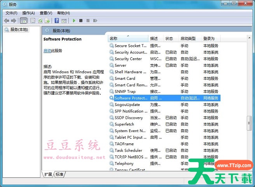Screen dimensions: 255x187
Task: Click the vertical scrollbar thumb of services list
Action: point(249,123)
